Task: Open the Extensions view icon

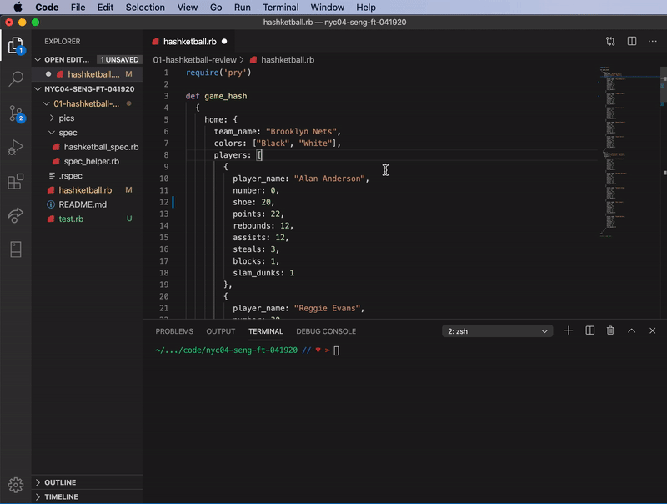Action: (x=16, y=182)
